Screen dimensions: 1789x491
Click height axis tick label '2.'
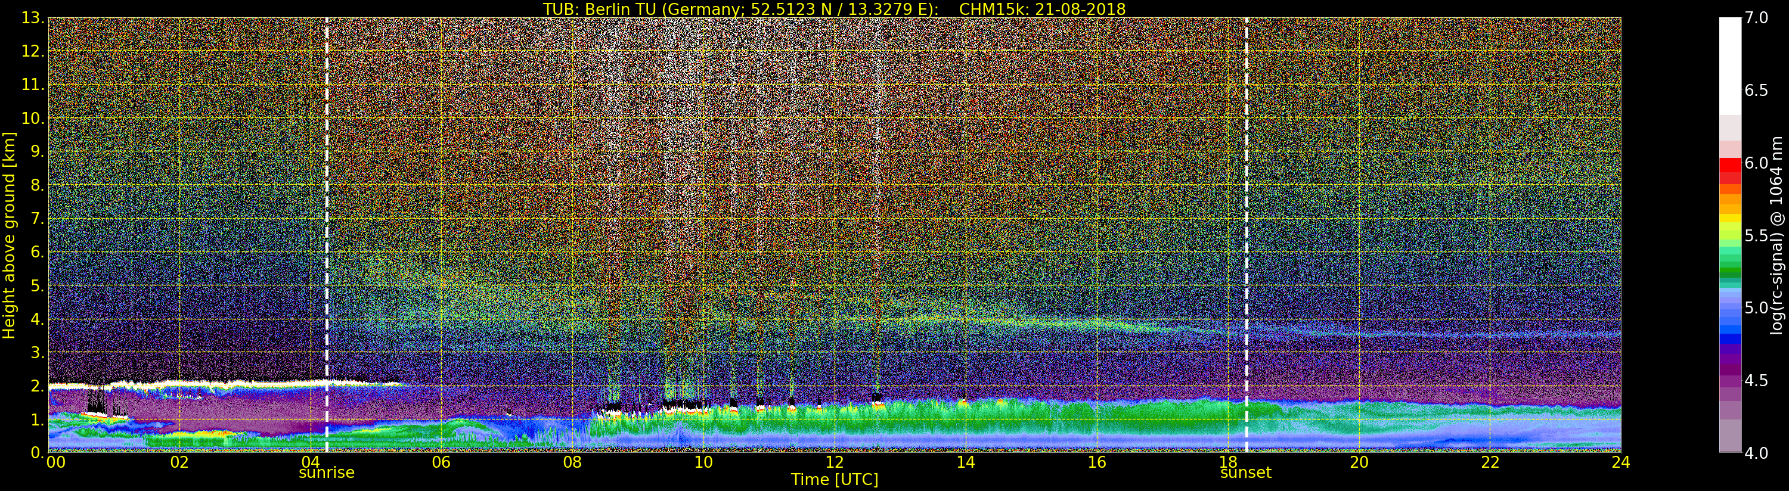[x=38, y=386]
